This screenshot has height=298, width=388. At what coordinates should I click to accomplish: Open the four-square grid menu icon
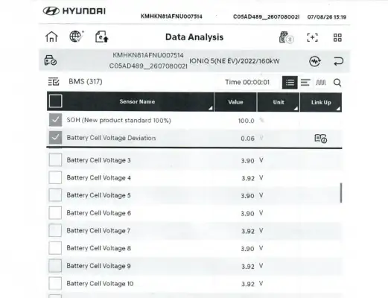coord(337,38)
